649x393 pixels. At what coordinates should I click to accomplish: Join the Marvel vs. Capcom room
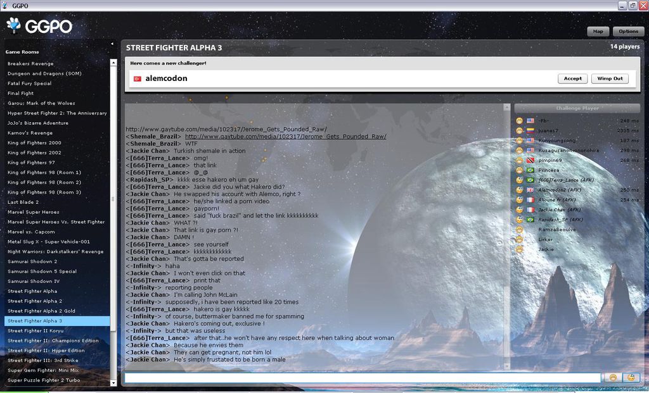coord(57,232)
